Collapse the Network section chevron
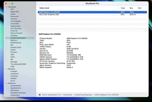Viewport: 152px width, 102px height. coord(7,69)
